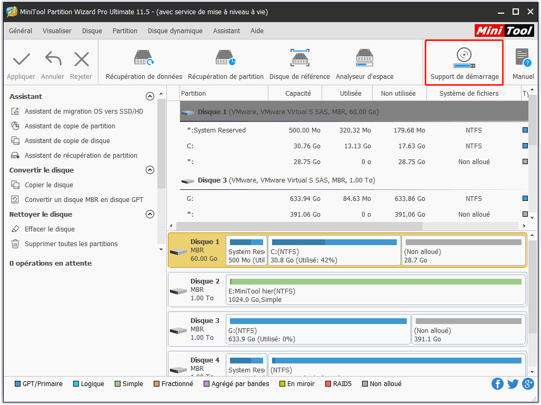Open the Manuel help icon
The image size is (541, 405).
coord(523,58)
